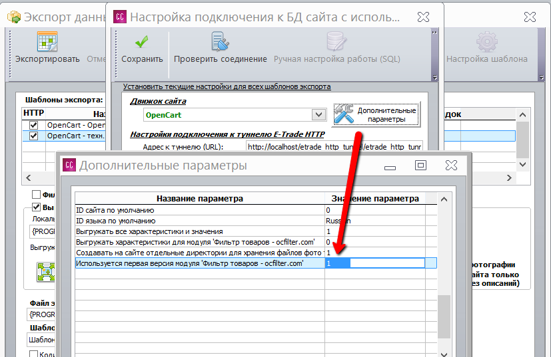Select OpenCart - техн. template name
The height and width of the screenshot is (357, 551).
76,136
